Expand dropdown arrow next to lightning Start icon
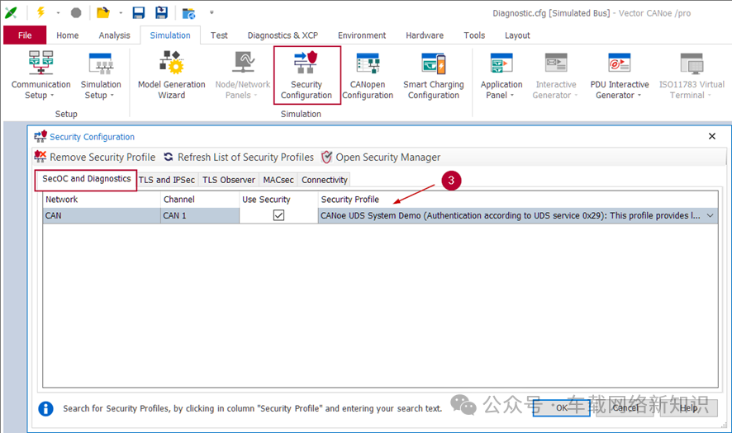 (58, 13)
